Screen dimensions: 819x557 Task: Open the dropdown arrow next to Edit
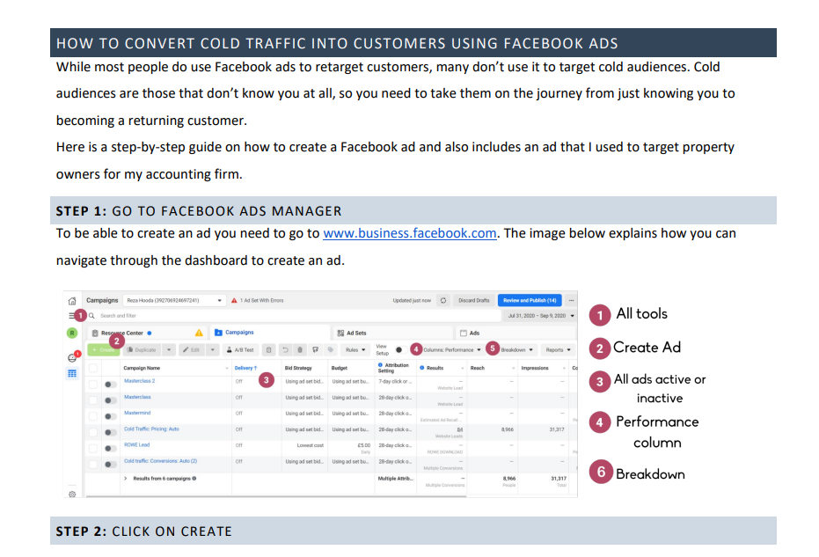pyautogui.click(x=212, y=350)
